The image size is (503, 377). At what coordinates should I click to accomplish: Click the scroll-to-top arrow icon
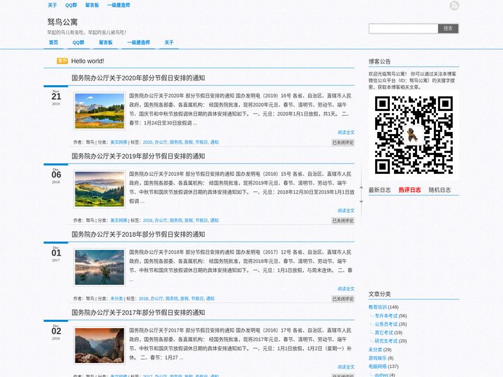pos(361,187)
